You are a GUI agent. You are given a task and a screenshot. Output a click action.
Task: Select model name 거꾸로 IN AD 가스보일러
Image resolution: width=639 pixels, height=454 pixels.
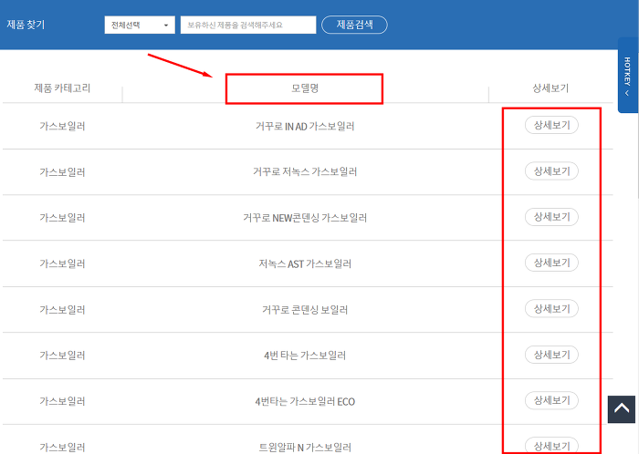pos(305,126)
